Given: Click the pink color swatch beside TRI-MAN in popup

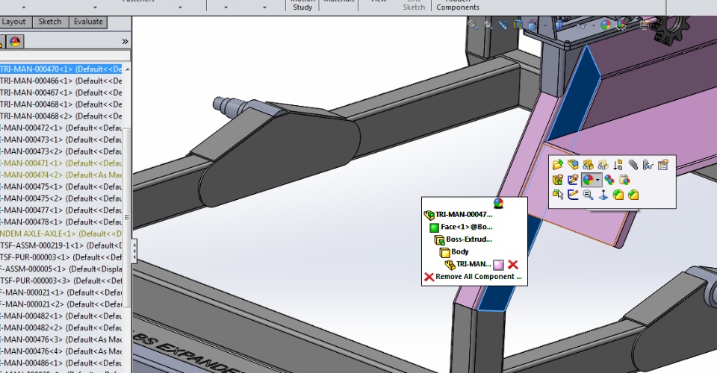Looking at the screenshot, I should [498, 265].
